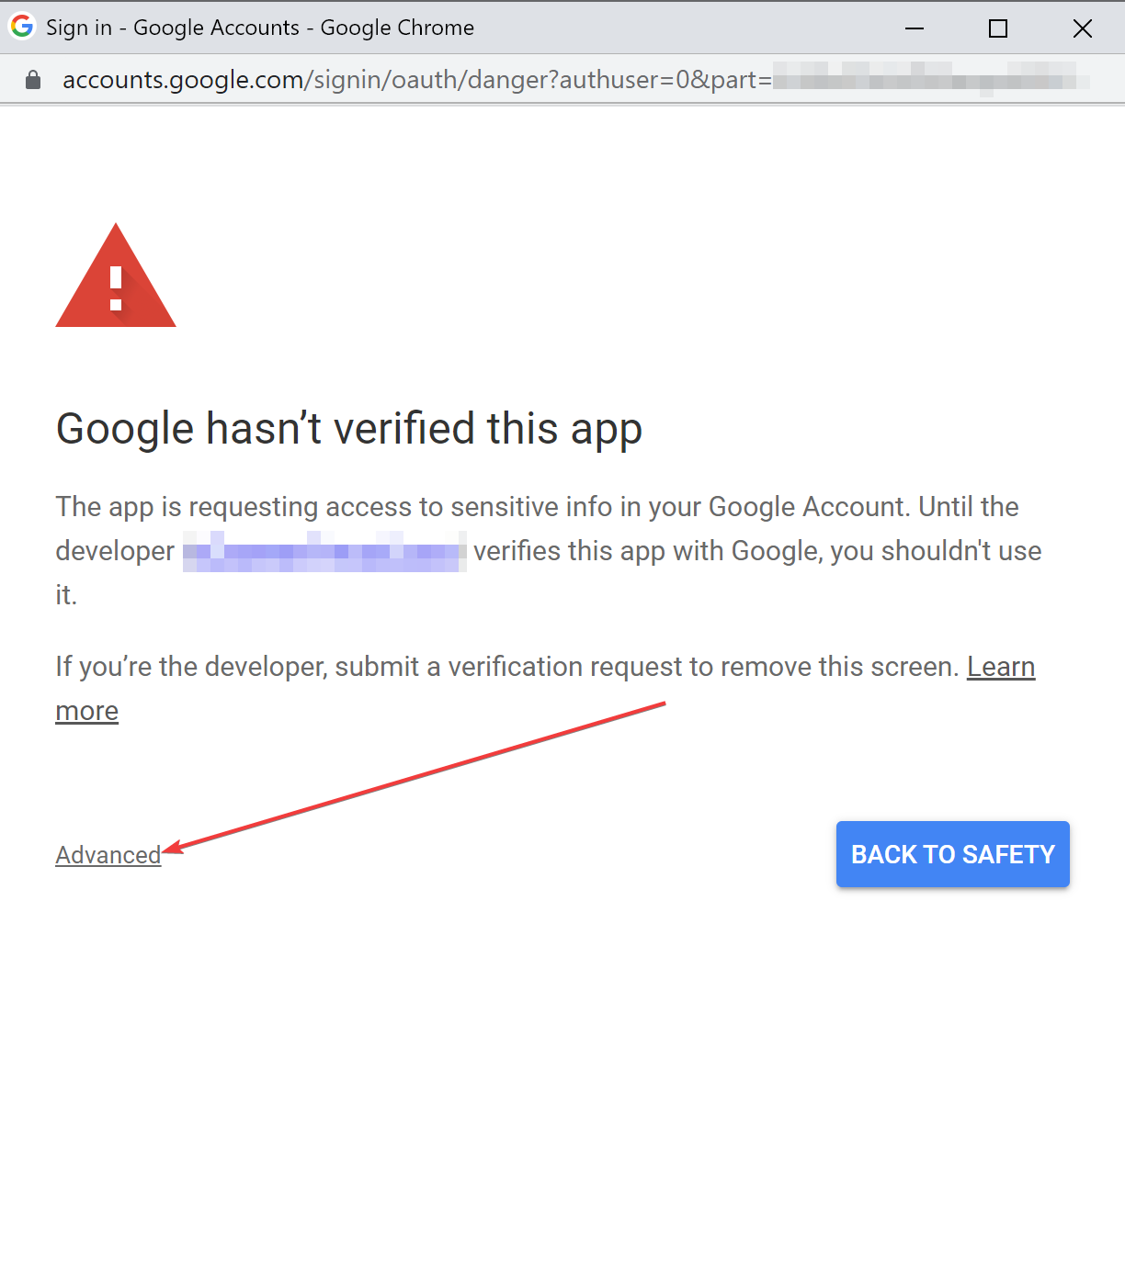Click the blurred portion of the URL
Image resolution: width=1125 pixels, height=1272 pixels.
pos(931,80)
